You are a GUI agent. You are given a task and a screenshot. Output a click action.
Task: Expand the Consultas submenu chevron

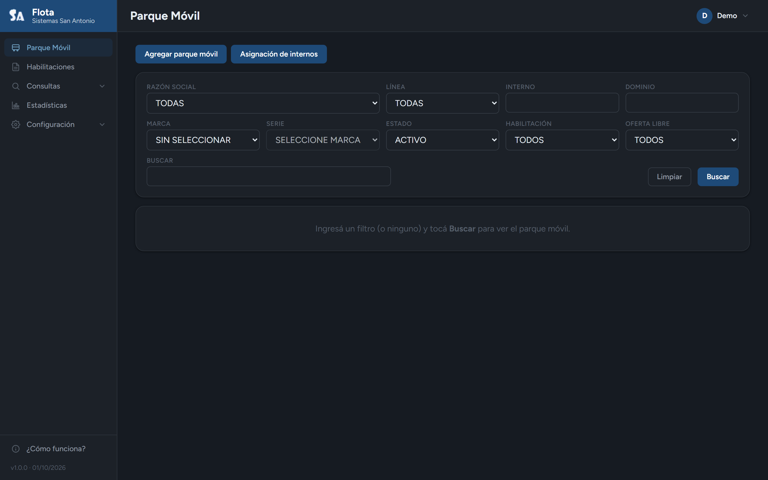tap(102, 86)
